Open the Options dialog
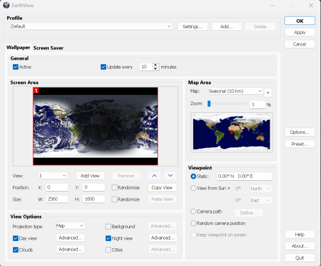321x266 pixels. point(300,132)
